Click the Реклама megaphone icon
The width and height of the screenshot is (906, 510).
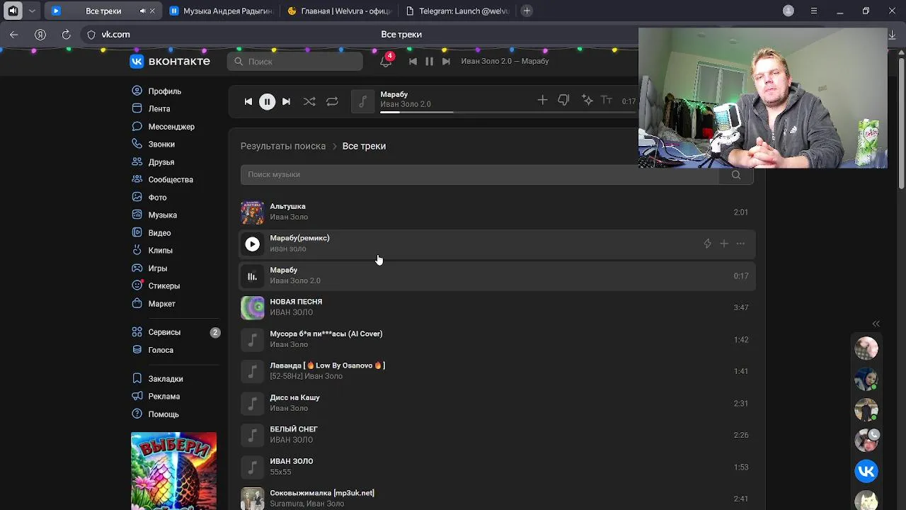[137, 396]
